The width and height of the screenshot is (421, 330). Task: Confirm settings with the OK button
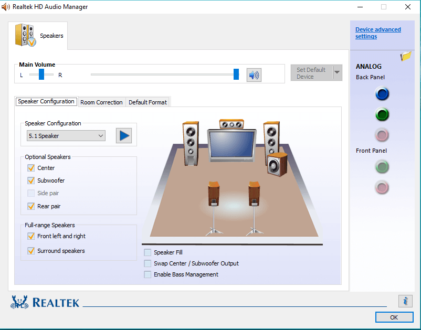click(x=394, y=317)
